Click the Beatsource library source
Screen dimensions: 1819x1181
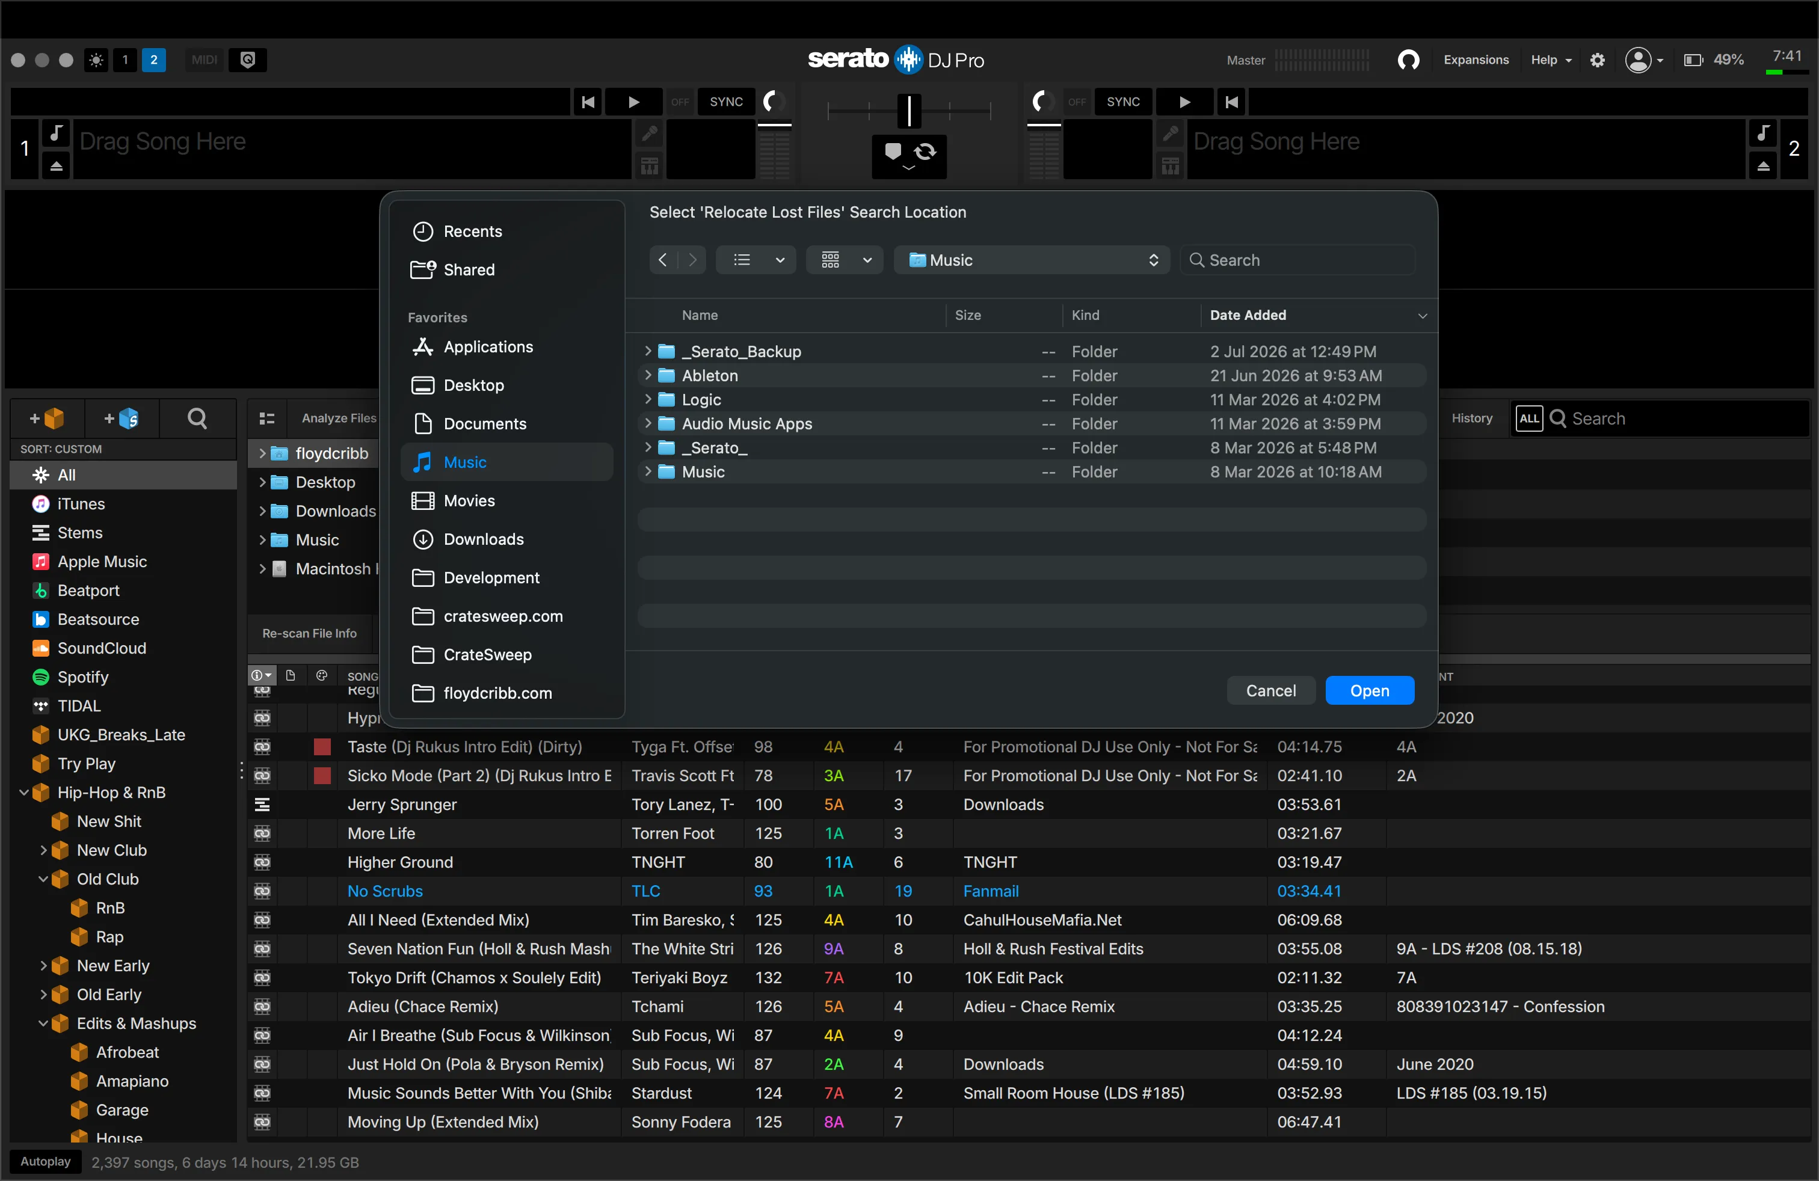pyautogui.click(x=98, y=619)
